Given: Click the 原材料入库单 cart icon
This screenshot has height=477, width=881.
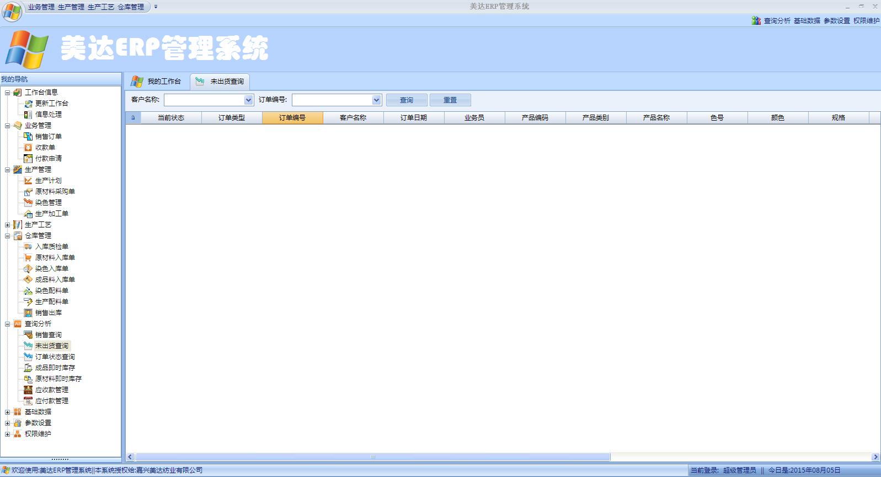Looking at the screenshot, I should [28, 257].
